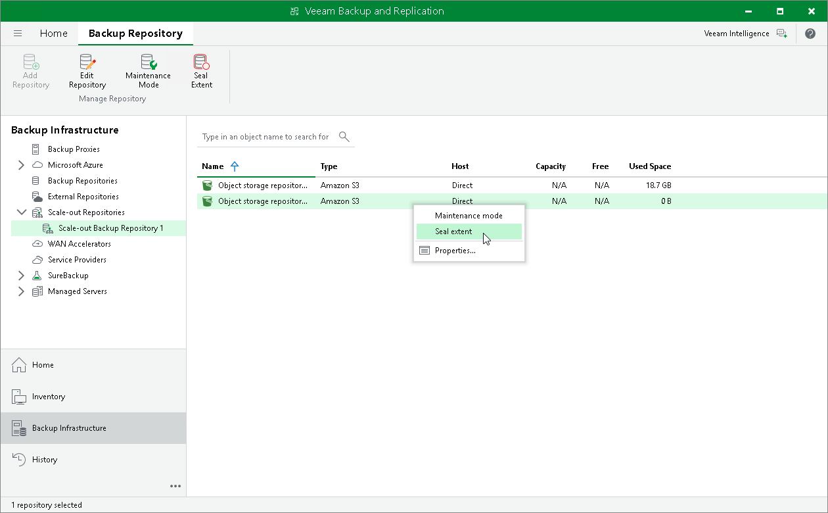
Task: Select the repository row with 18.7 GB
Action: (512, 185)
